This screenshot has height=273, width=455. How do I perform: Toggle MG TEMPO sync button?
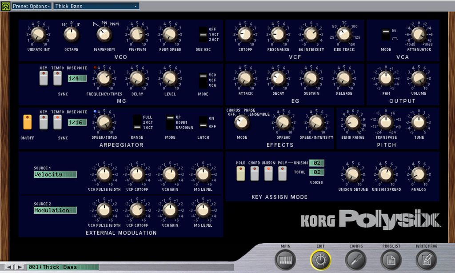pos(57,78)
